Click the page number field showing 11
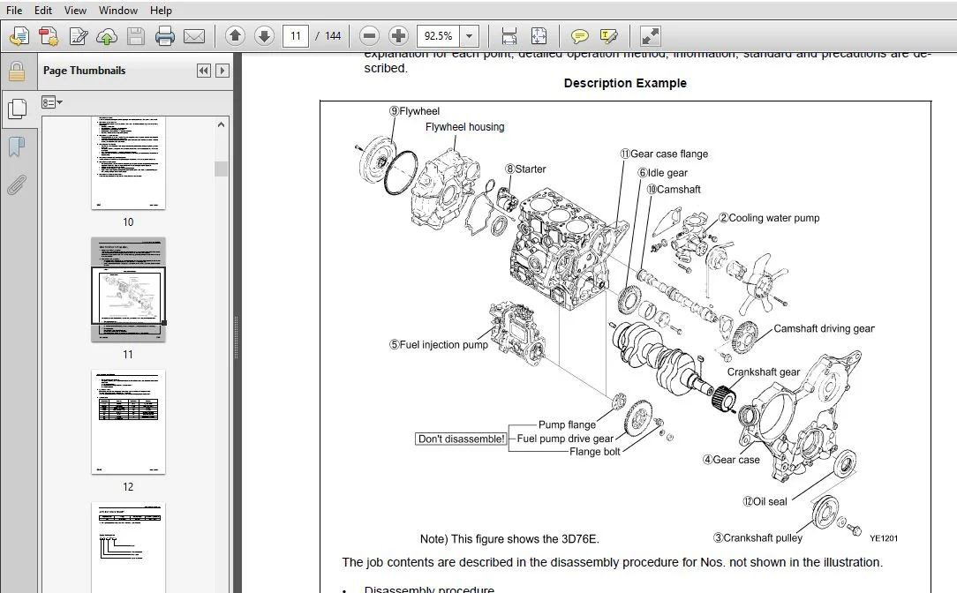This screenshot has width=957, height=593. pos(296,36)
